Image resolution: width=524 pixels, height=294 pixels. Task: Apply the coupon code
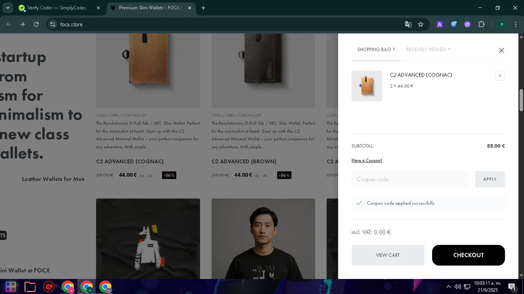[490, 179]
